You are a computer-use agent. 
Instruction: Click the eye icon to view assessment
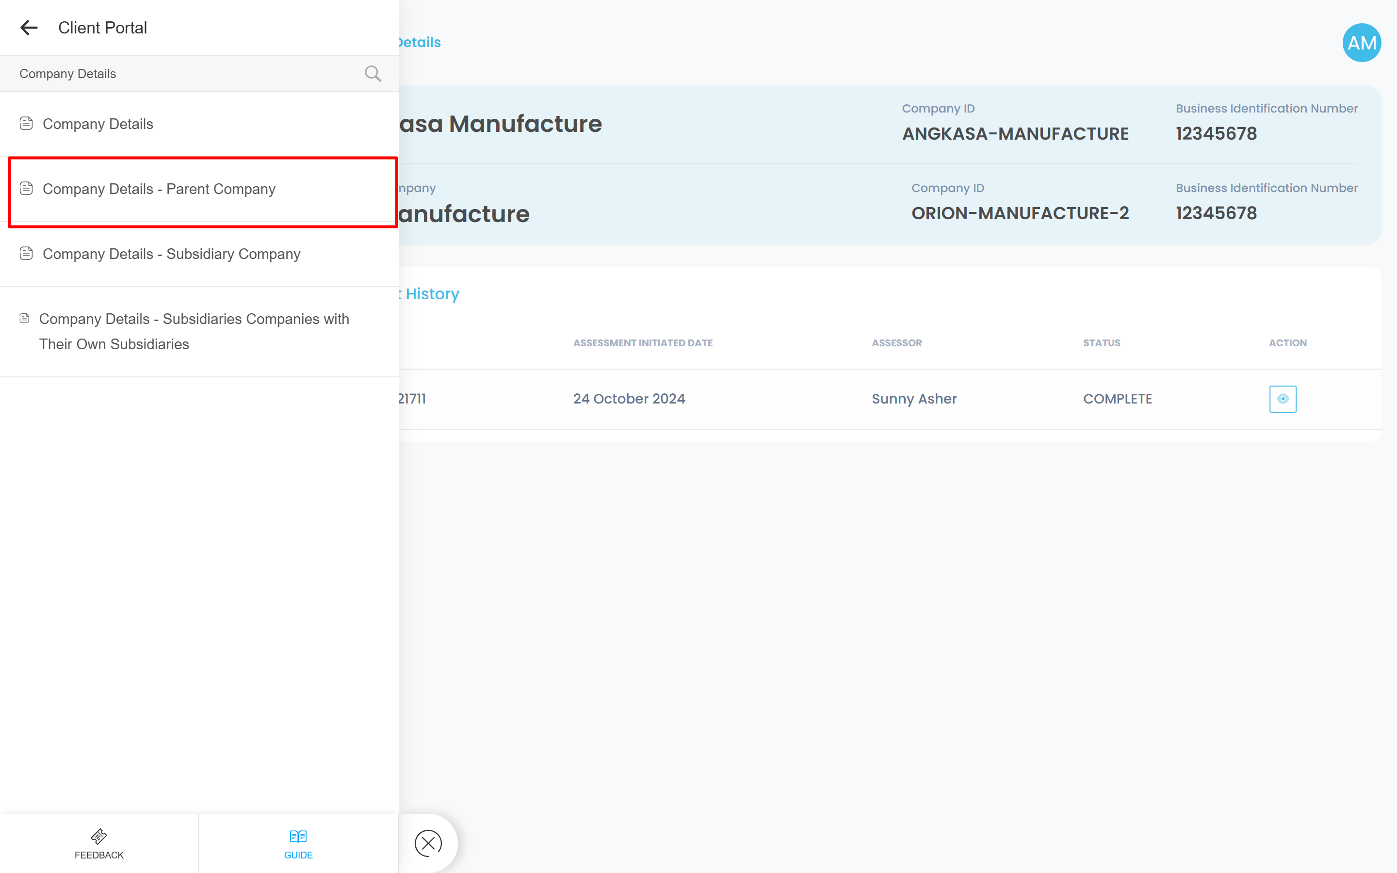(x=1282, y=399)
